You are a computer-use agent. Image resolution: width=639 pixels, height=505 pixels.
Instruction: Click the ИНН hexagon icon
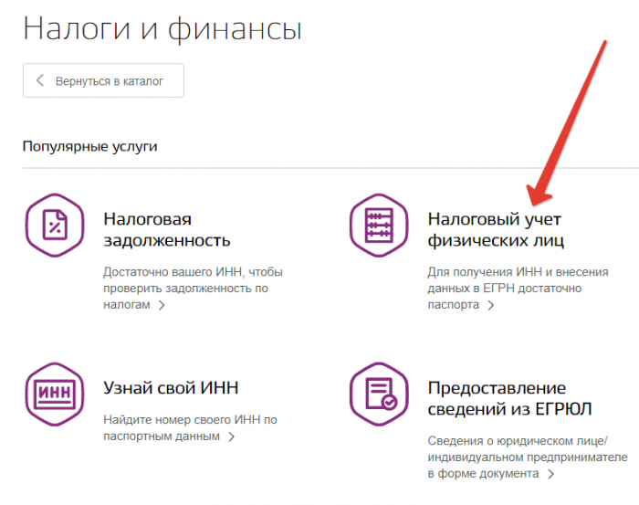(x=55, y=395)
